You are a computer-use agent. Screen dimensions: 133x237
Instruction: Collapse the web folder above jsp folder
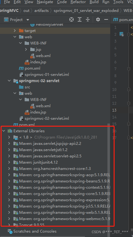15,37
